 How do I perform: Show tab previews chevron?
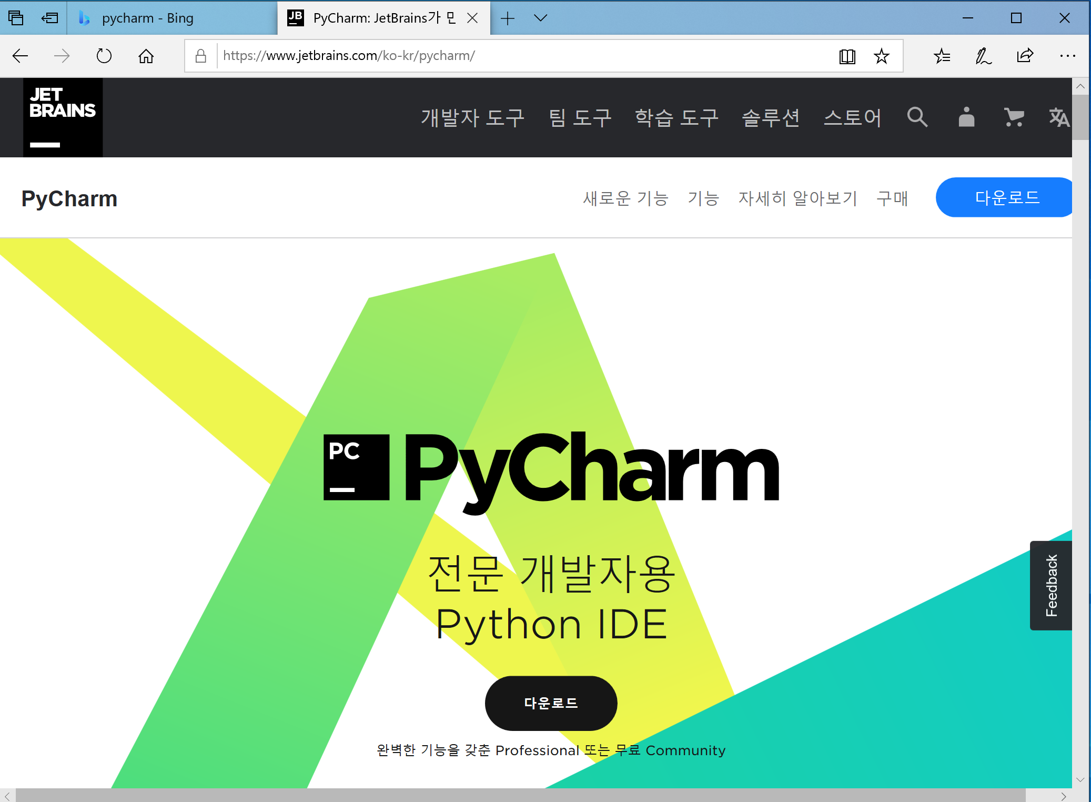[x=540, y=18]
